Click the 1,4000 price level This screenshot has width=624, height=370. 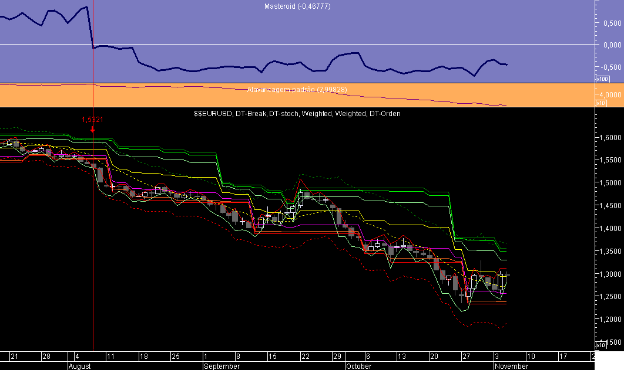point(611,229)
